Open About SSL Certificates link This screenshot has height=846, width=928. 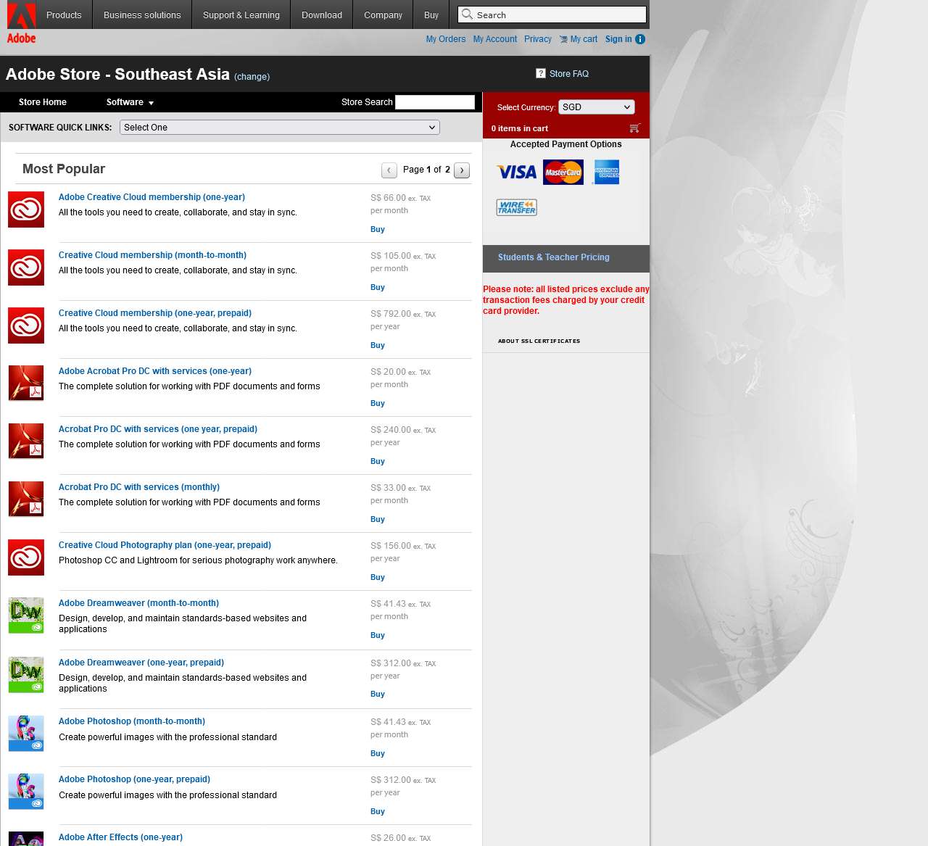pyautogui.click(x=539, y=341)
